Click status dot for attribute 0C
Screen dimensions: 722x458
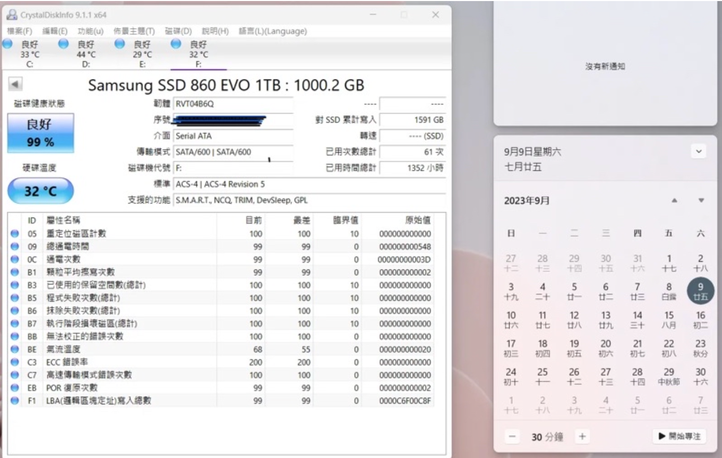15,259
